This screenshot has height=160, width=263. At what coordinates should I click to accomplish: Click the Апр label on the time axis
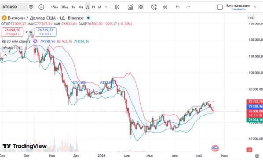pos(175,156)
